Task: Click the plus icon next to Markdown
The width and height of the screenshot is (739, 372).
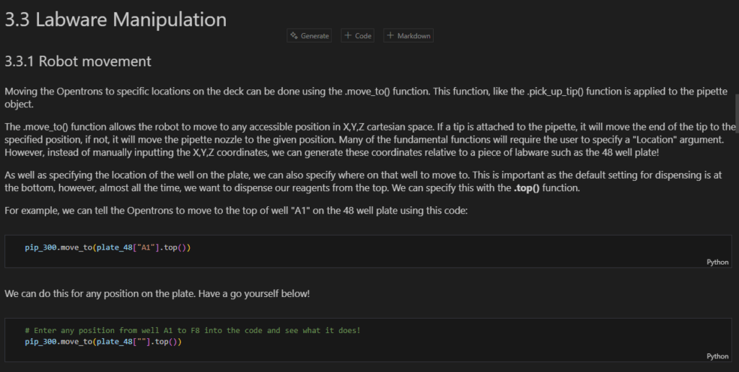Action: (390, 35)
